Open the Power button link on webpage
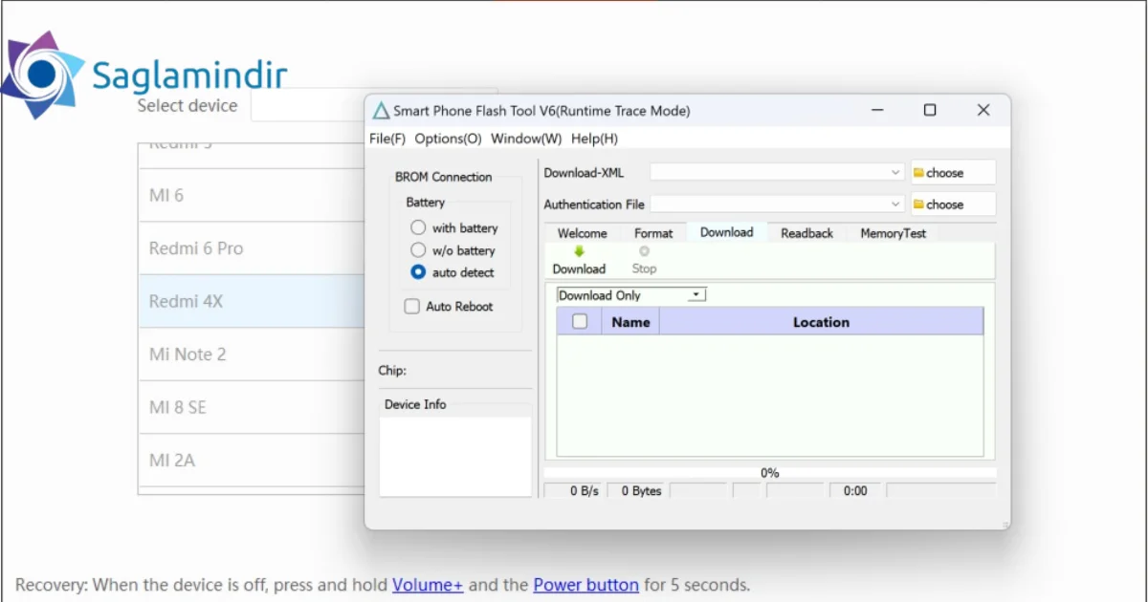Screen dimensions: 1148x602 [x=585, y=585]
